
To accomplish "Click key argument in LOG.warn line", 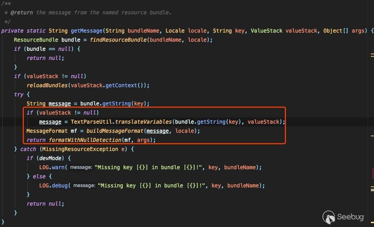I will (x=213, y=167).
